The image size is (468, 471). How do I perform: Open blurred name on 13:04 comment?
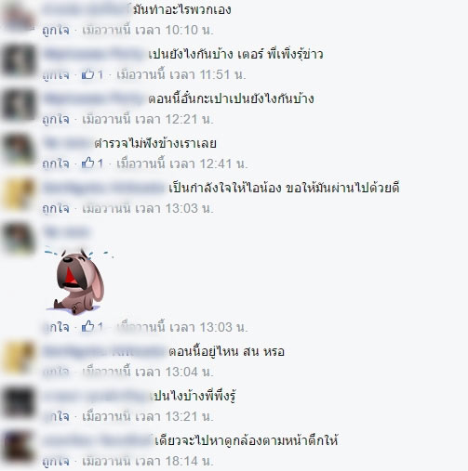pyautogui.click(x=104, y=351)
